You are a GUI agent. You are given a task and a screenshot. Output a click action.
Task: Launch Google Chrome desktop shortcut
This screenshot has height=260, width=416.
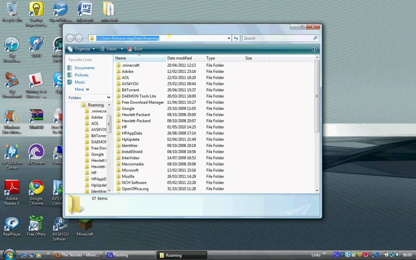[36, 192]
